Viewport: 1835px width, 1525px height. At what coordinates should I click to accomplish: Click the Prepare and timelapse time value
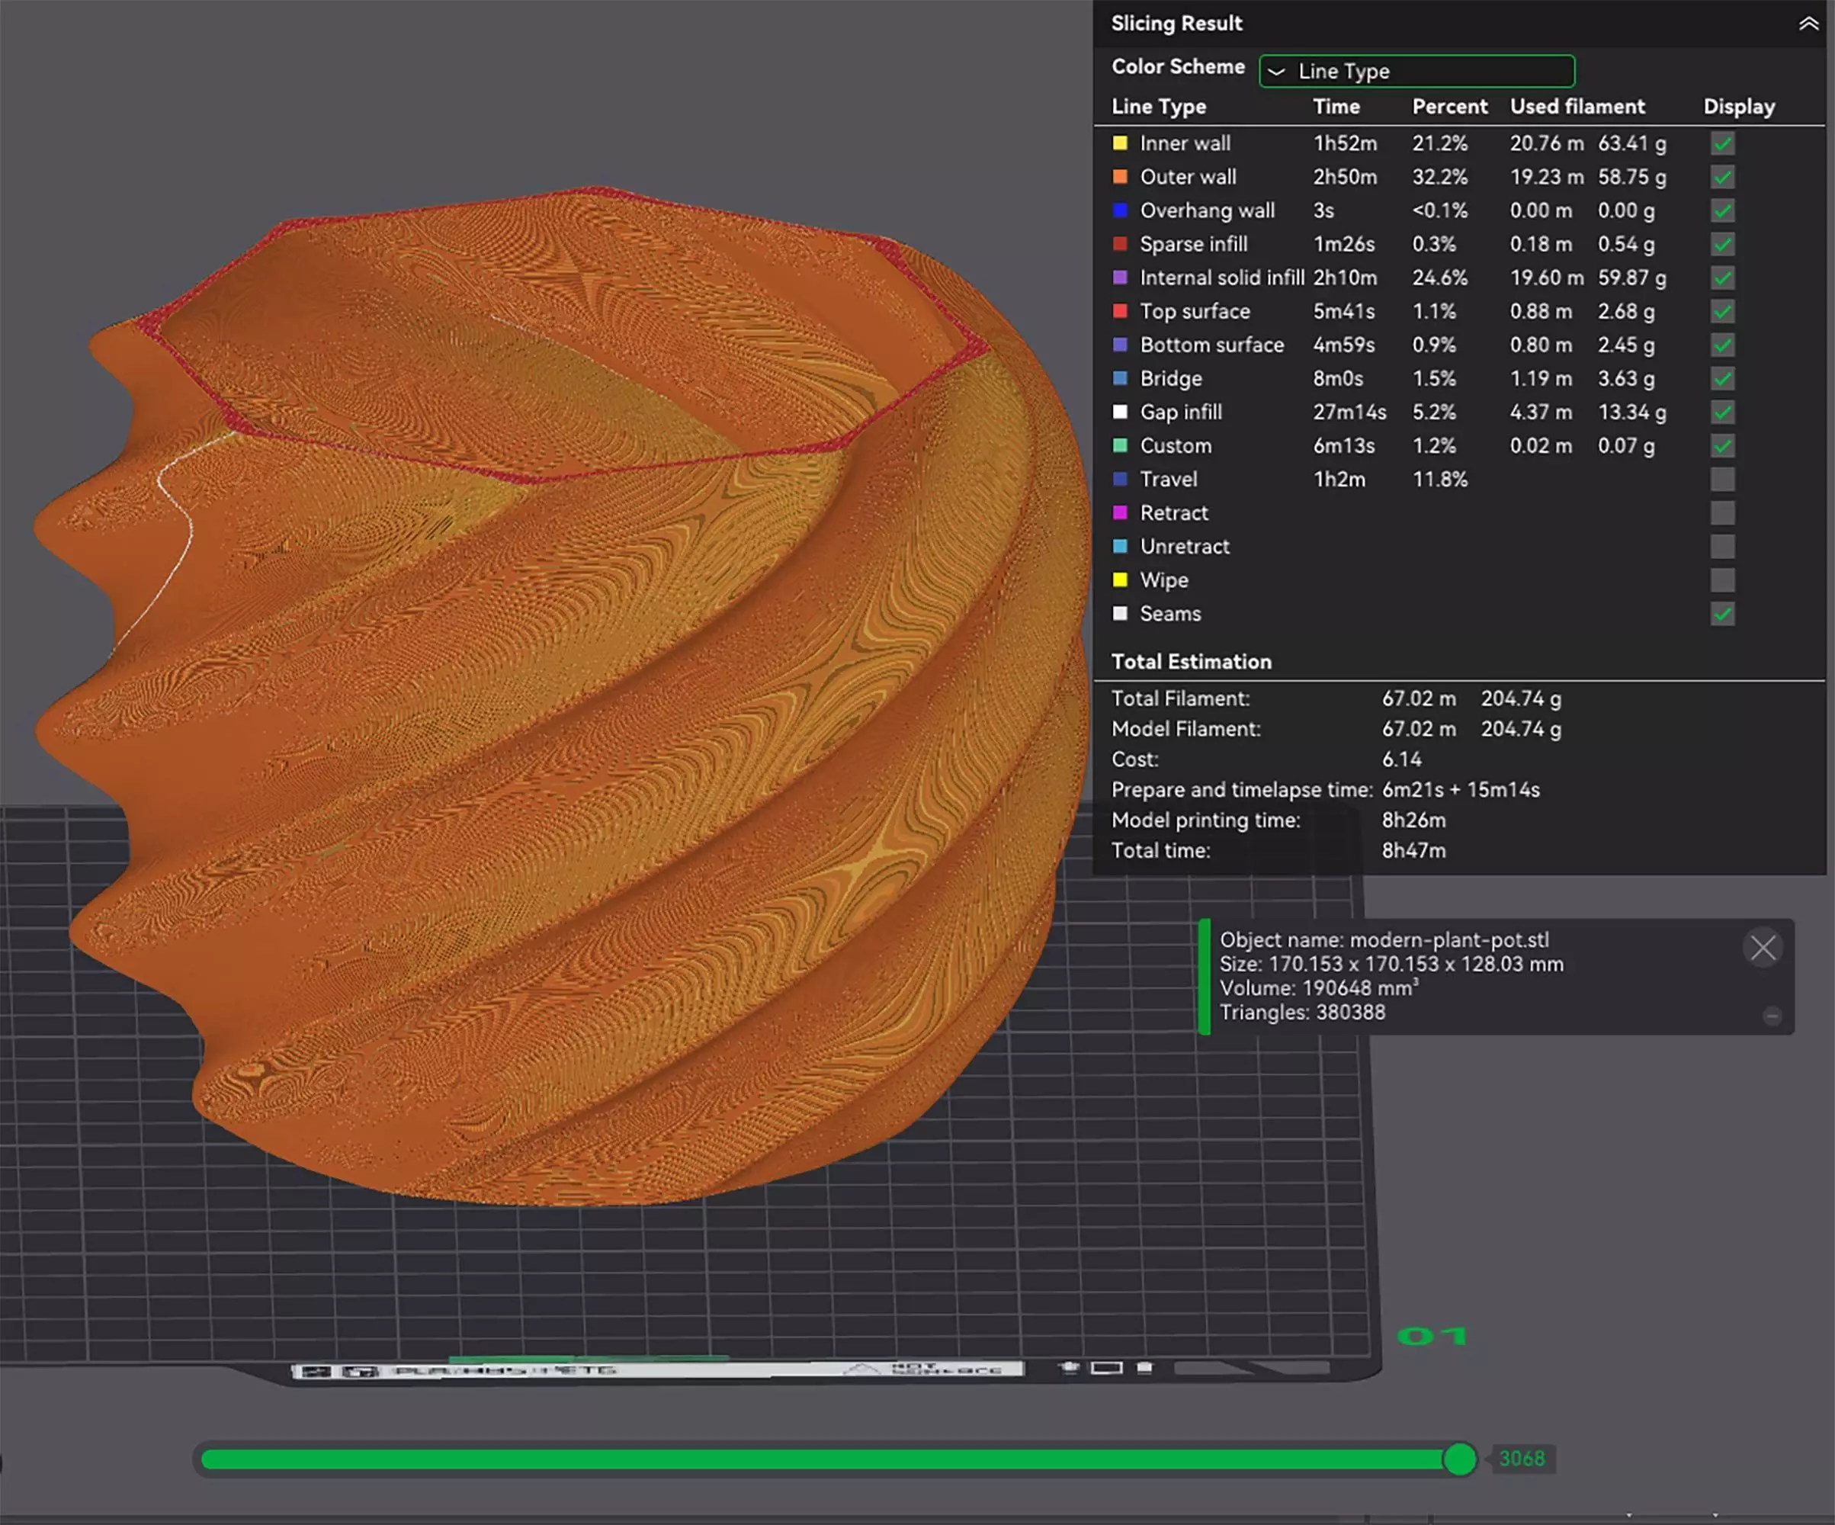click(1460, 789)
